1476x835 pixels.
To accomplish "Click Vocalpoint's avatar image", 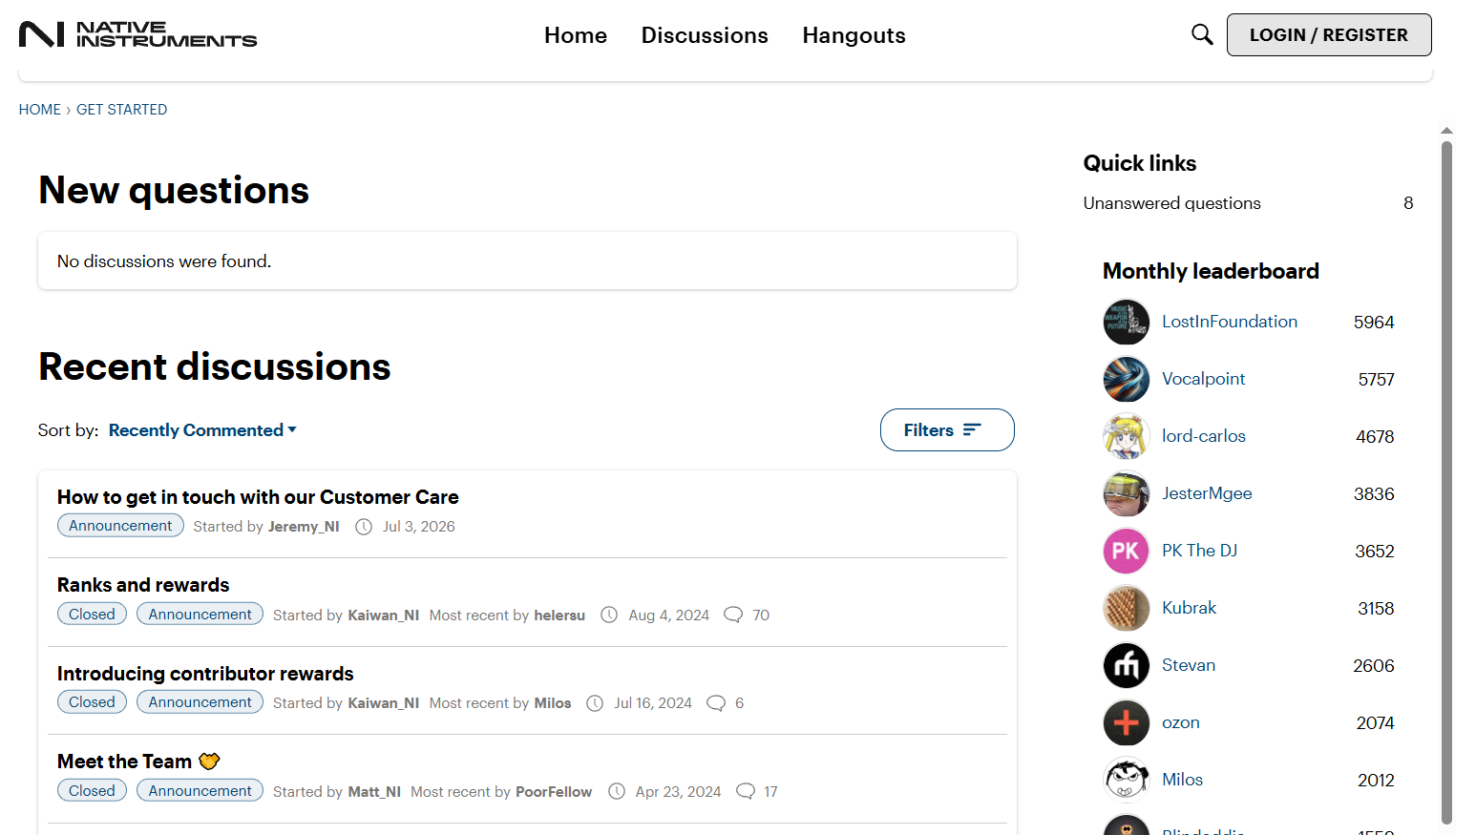I will click(1127, 380).
